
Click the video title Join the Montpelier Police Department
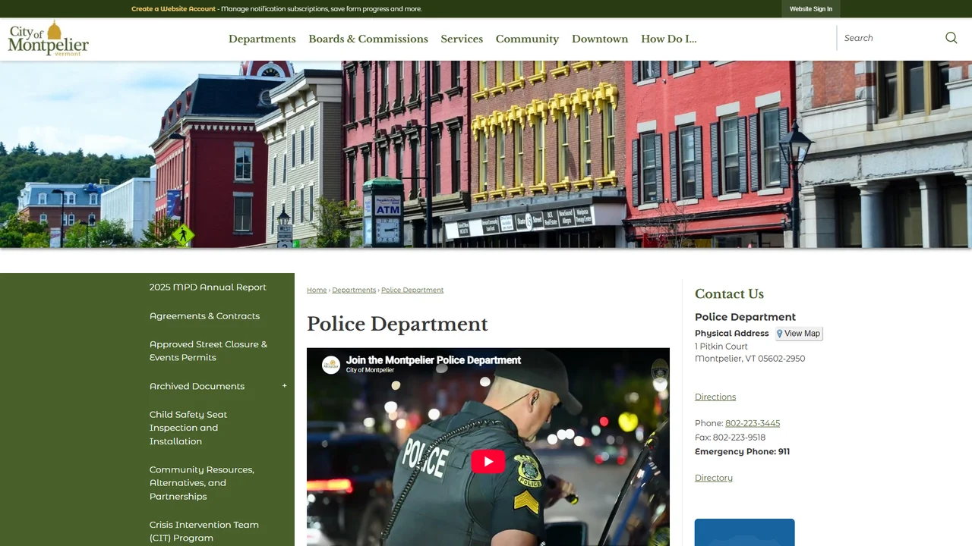(434, 360)
